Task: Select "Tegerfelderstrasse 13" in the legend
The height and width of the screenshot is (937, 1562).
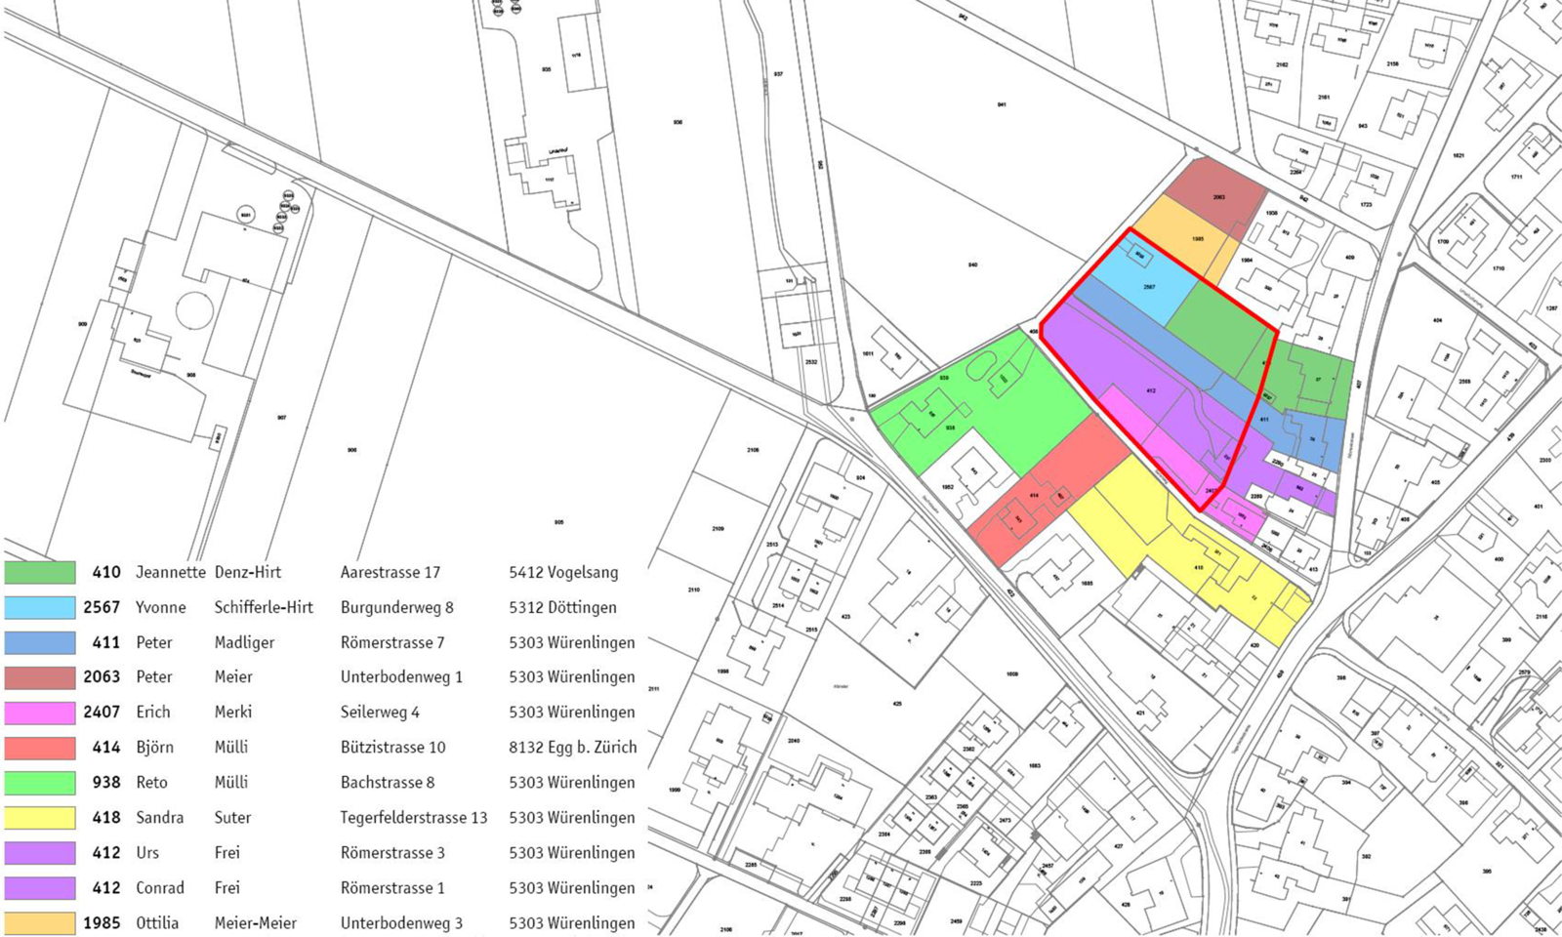Action: click(x=413, y=818)
